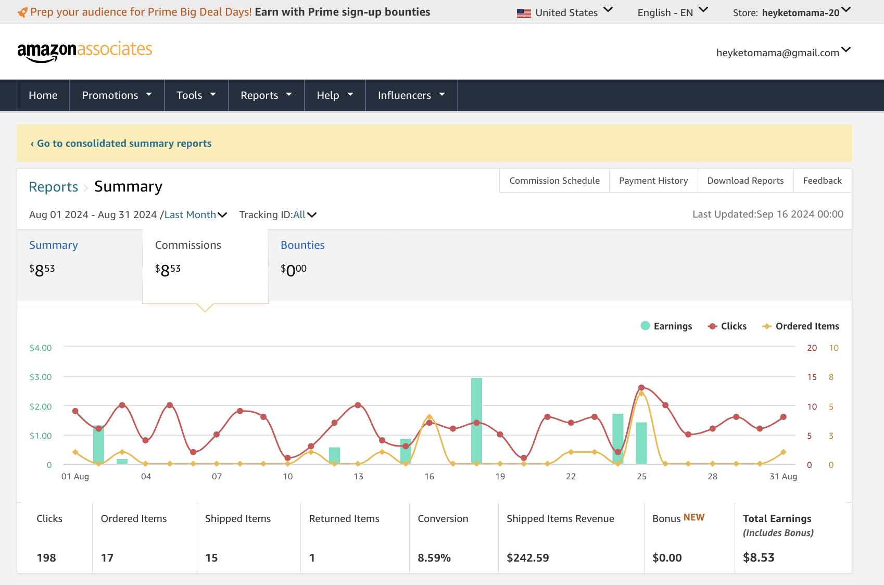Open the Store heyketomama-20 dropdown
Screen dimensions: 884x585
[792, 12]
